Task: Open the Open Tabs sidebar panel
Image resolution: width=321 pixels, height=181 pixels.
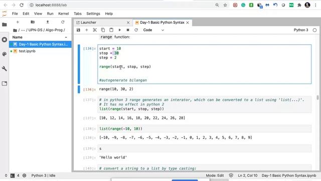Action: click(5, 83)
